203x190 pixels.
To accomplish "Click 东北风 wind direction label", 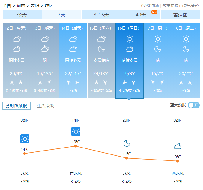I will [76, 174].
